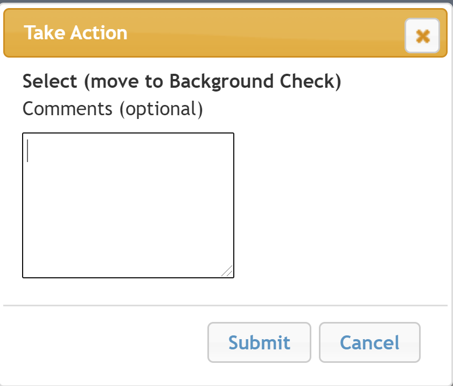
Task: Click the 'Select (move to Background Check)' heading
Action: point(182,81)
